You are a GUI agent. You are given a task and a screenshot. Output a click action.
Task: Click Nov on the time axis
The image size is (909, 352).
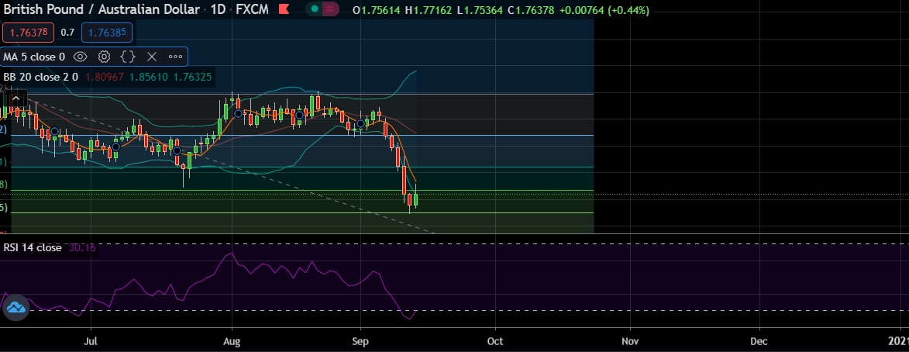click(x=630, y=342)
